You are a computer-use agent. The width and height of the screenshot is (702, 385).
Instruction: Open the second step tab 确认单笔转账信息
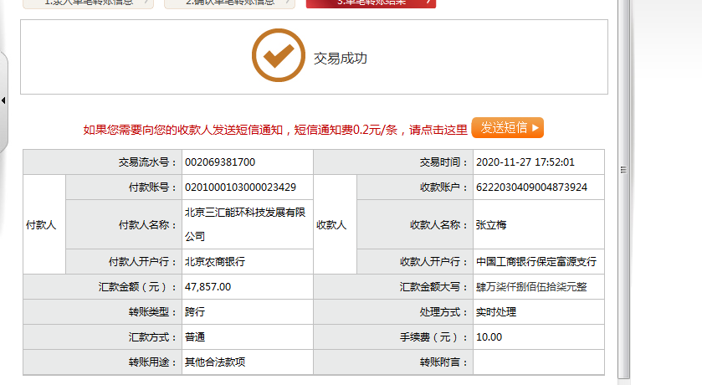tap(229, 3)
